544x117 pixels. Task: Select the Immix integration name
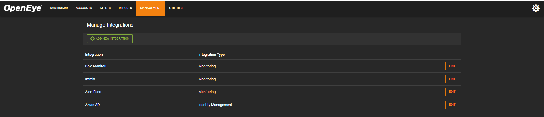pyautogui.click(x=90, y=79)
